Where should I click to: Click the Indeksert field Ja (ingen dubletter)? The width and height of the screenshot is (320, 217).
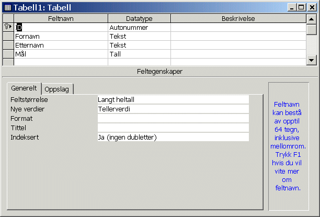click(173, 137)
